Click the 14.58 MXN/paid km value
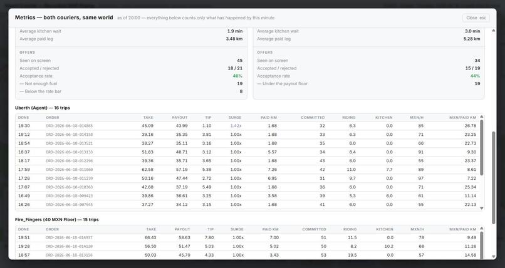Image resolution: width=505 pixels, height=268 pixels. pyautogui.click(x=470, y=255)
